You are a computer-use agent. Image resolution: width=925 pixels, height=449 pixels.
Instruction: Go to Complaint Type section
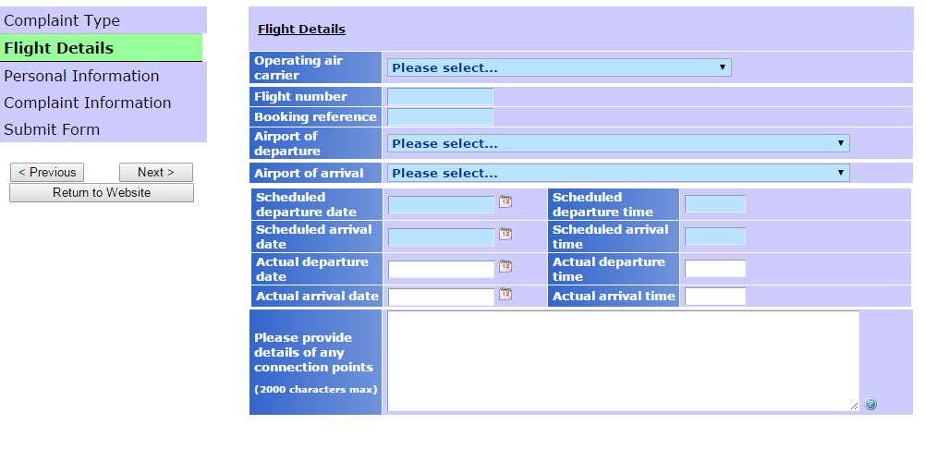62,20
